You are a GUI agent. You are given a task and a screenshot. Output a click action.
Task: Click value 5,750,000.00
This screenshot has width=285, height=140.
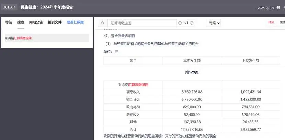click(192, 100)
